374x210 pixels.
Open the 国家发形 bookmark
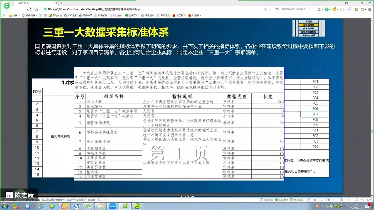tap(163, 16)
